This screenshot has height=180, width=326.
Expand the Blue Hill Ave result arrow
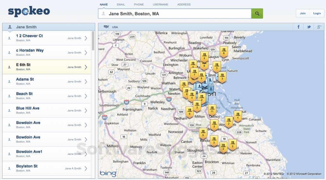click(x=86, y=111)
